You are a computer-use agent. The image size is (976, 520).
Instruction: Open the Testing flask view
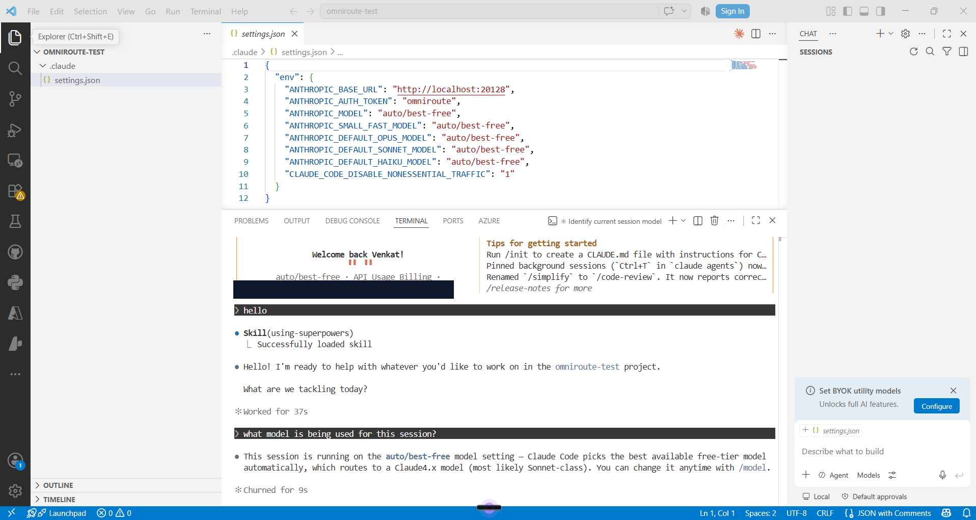[x=15, y=221]
